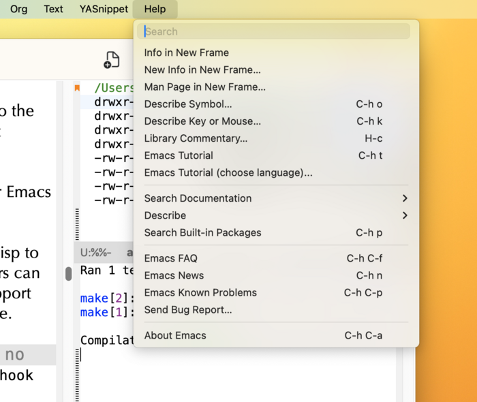Click the Compilation status line
Image resolution: width=477 pixels, height=402 pixels.
click(x=107, y=340)
